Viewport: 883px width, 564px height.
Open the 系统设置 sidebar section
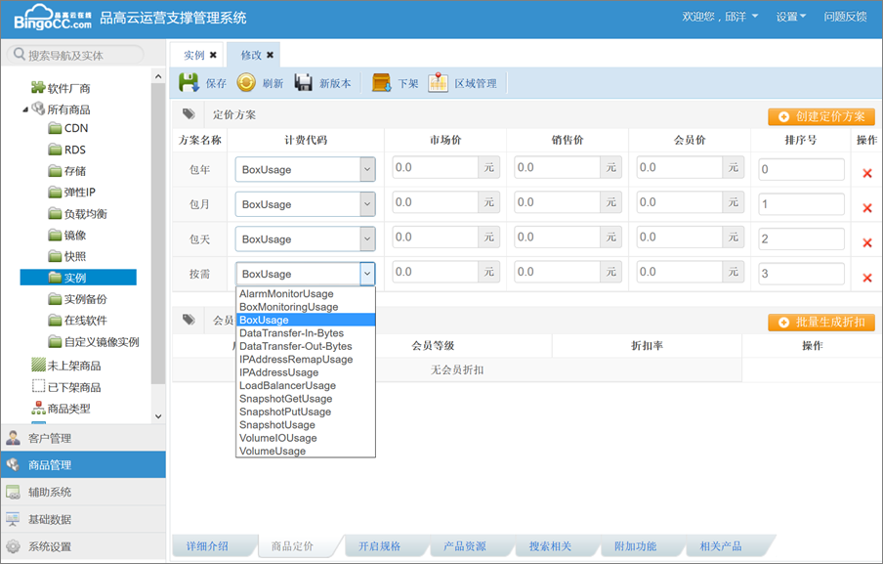[83, 546]
